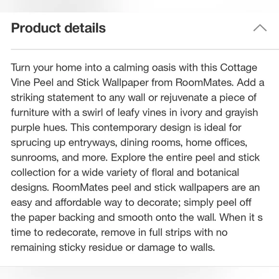
Task: Click the 'purple hues' words
Action: pos(39,128)
